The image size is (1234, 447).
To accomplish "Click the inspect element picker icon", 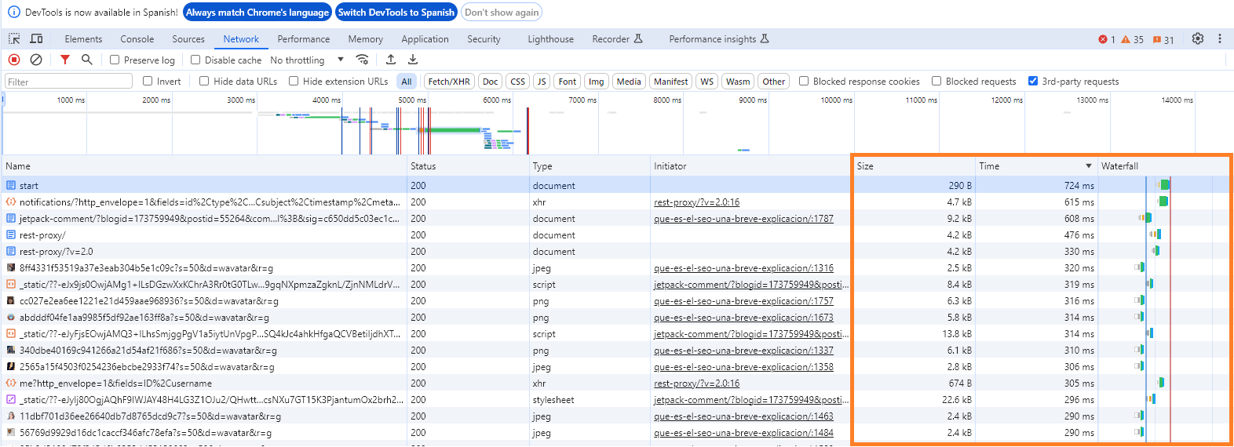I will [x=14, y=38].
